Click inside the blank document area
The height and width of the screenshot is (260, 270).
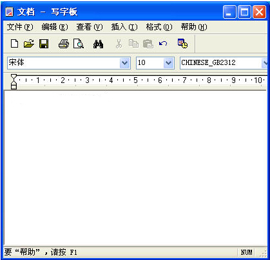click(135, 169)
